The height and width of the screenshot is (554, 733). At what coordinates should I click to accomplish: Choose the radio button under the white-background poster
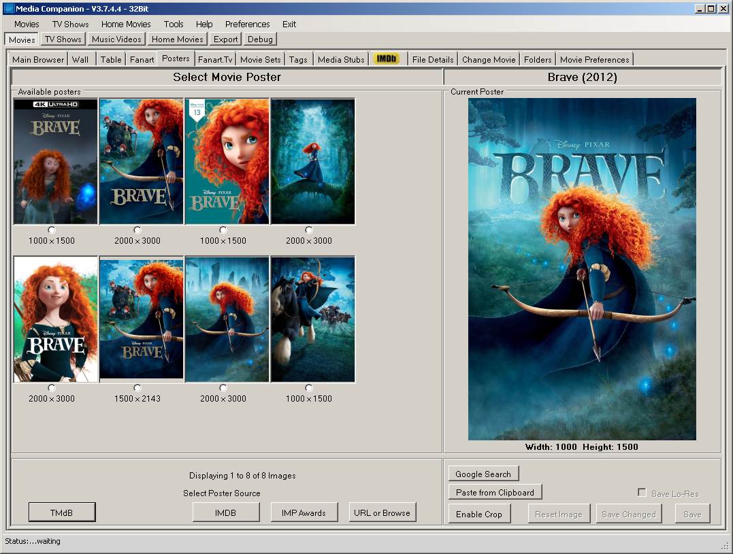[x=52, y=388]
